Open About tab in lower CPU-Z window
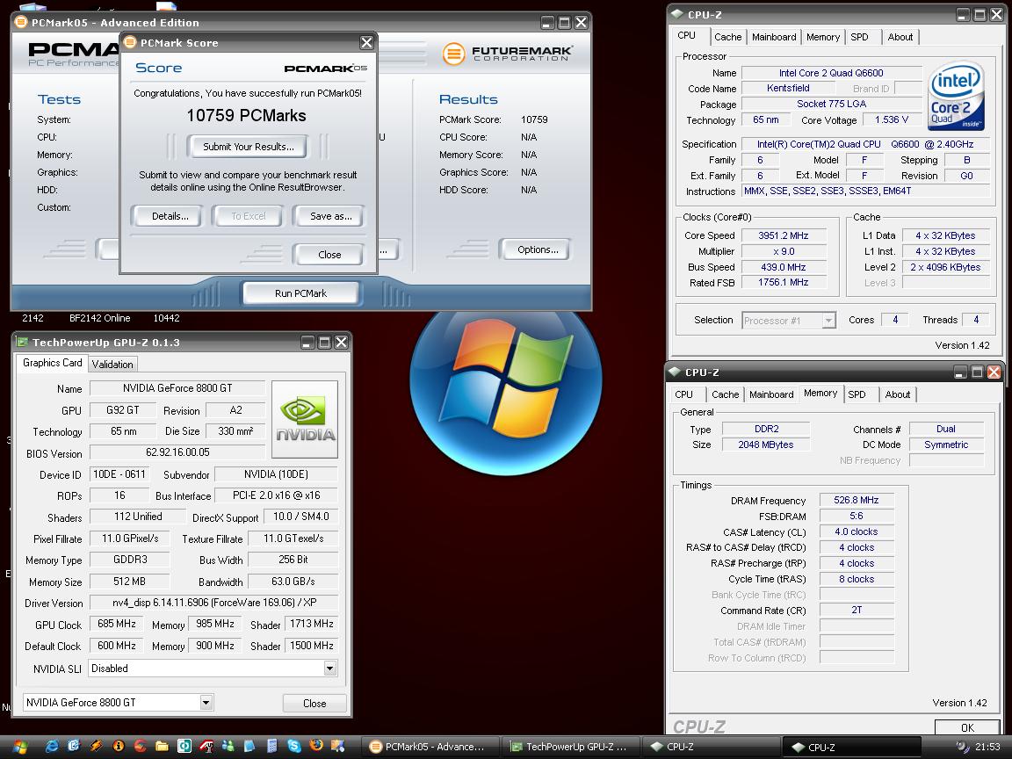 [897, 394]
